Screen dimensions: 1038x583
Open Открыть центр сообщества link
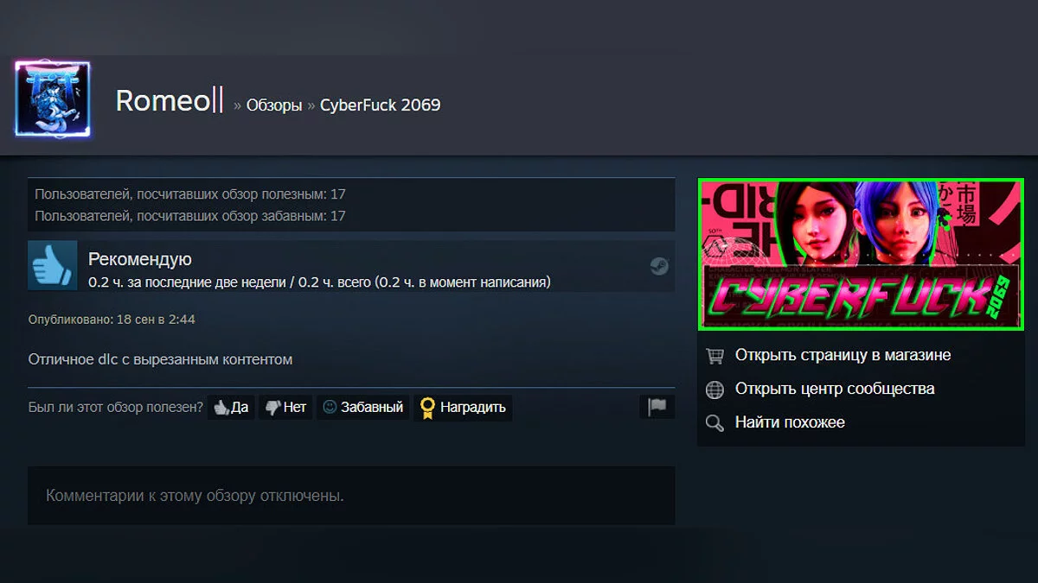[835, 389]
